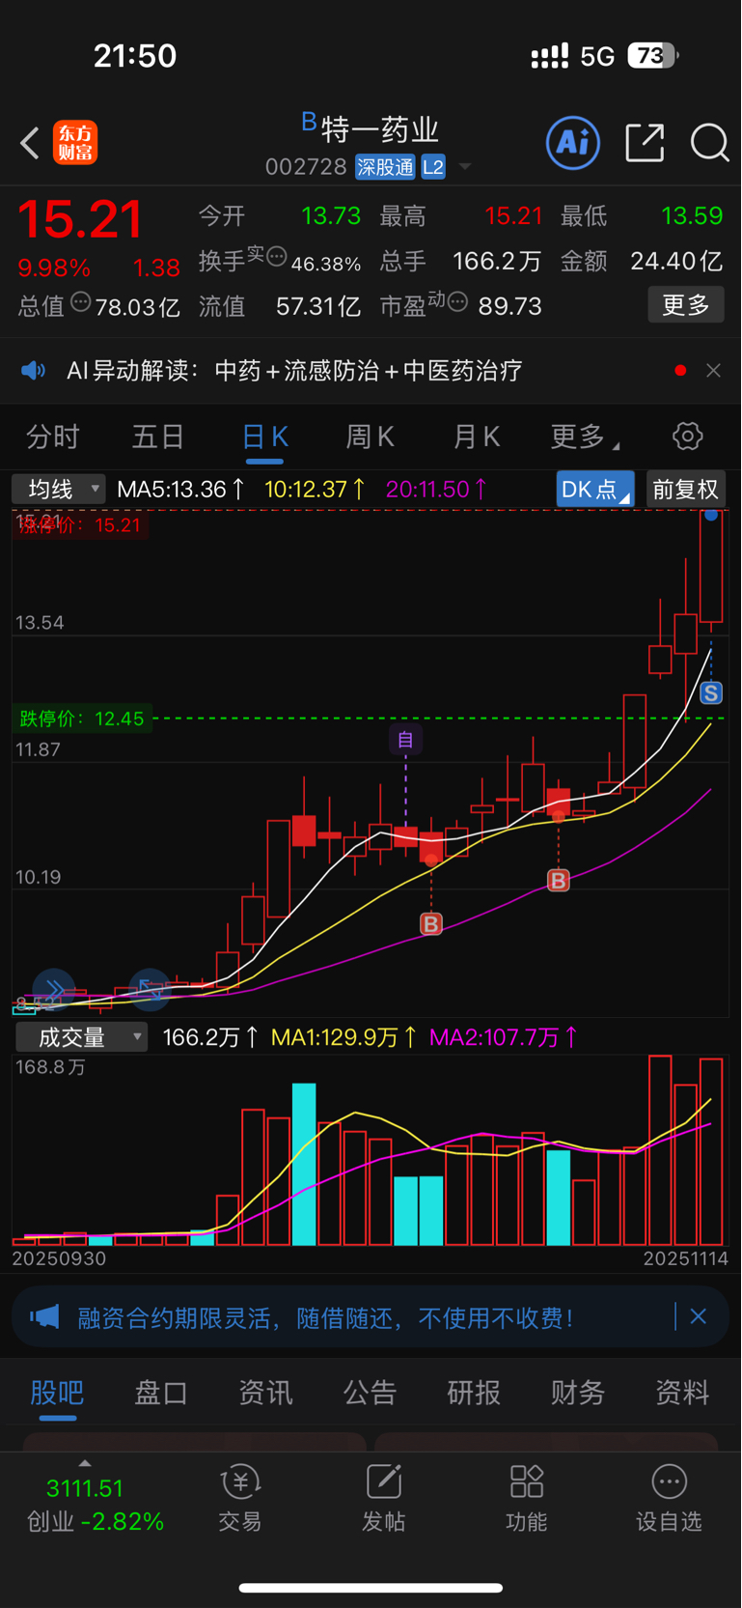Screen dimensions: 742x1608
Task: Tap the 涨停价 15.21 label
Action: click(80, 525)
